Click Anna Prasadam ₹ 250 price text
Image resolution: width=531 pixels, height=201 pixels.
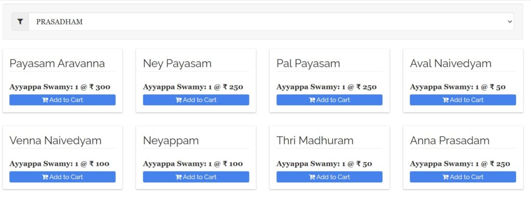(500, 164)
